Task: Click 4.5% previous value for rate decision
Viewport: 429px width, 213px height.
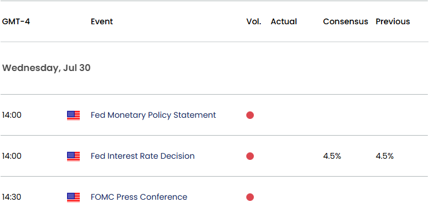Action: 384,156
